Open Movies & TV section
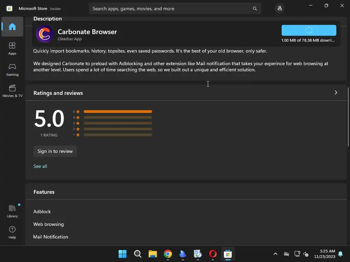This screenshot has height=262, width=350. [12, 91]
